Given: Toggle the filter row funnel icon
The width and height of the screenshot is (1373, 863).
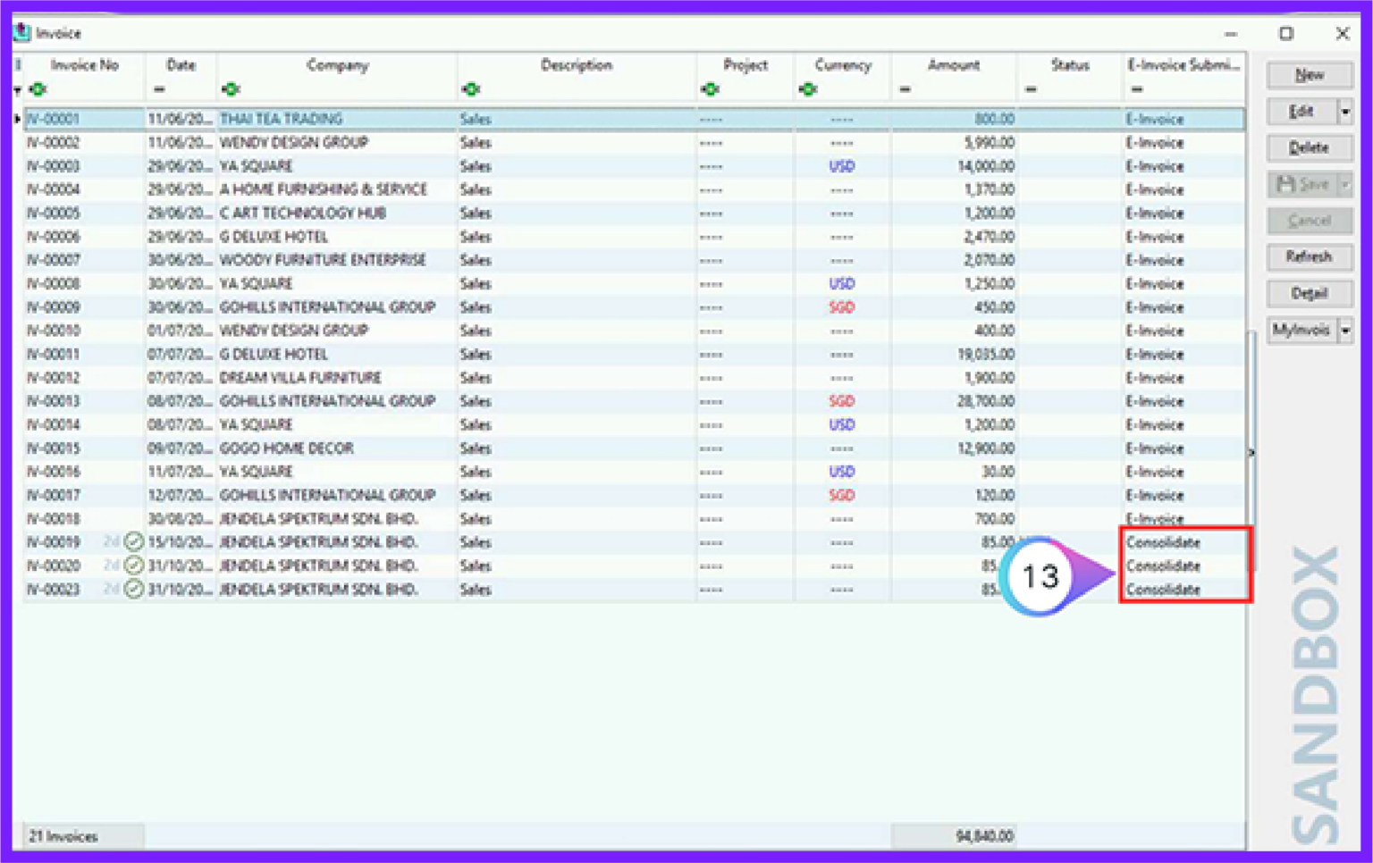Looking at the screenshot, I should (x=17, y=88).
